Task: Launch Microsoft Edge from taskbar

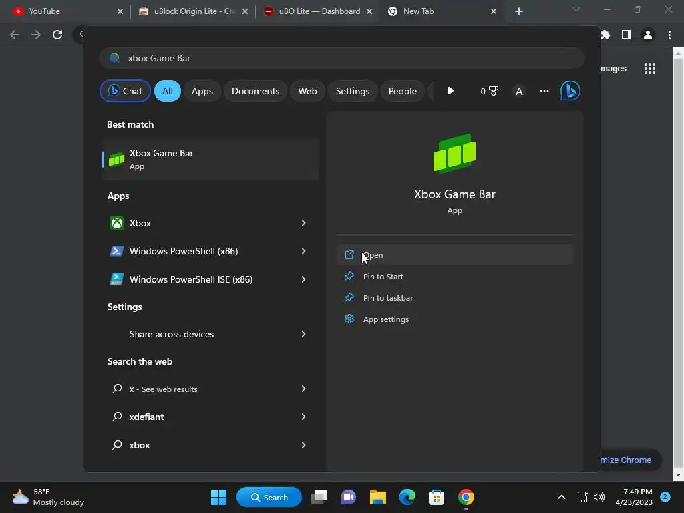Action: pyautogui.click(x=407, y=497)
